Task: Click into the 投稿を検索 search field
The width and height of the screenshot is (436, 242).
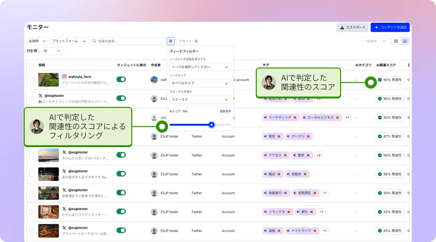Action: coord(128,41)
